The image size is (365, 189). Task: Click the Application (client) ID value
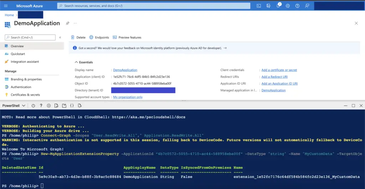pos(142,77)
